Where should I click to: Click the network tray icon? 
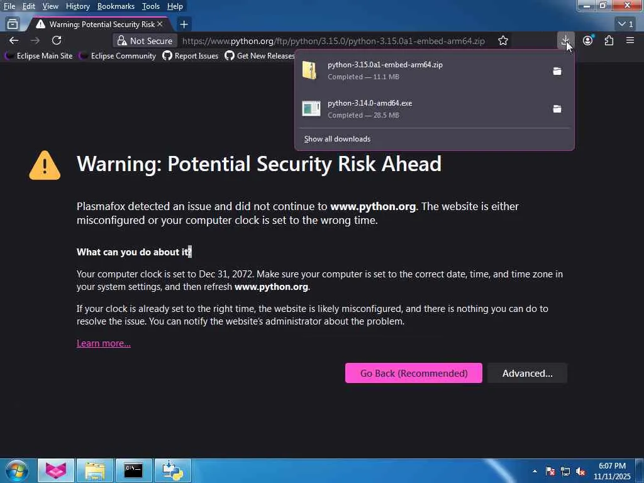[x=565, y=471]
